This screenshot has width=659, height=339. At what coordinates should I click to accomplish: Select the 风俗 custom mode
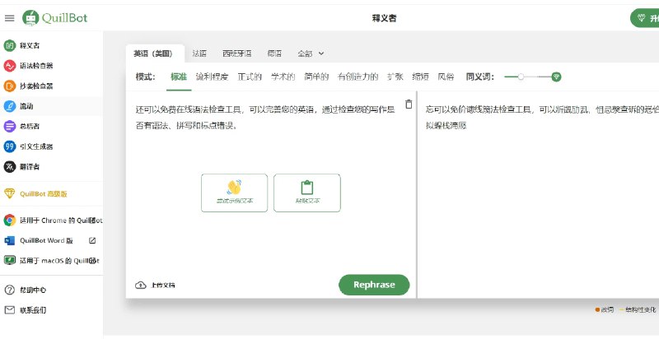coord(446,77)
